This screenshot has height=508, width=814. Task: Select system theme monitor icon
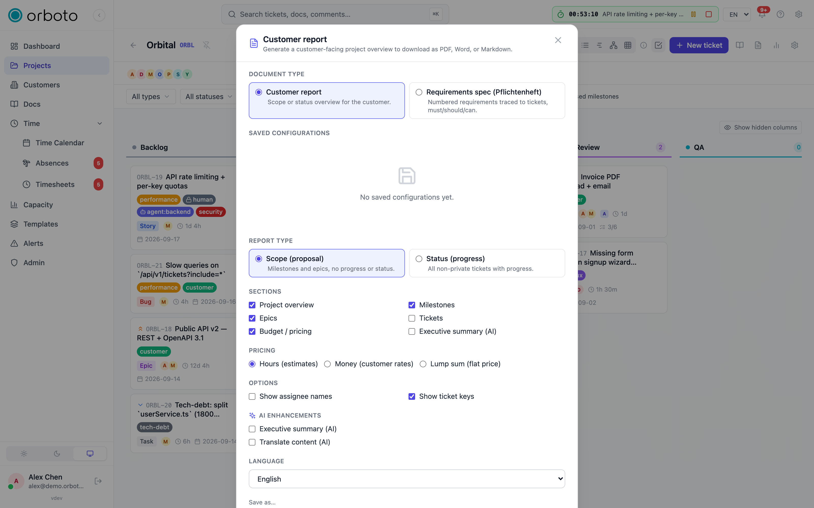pos(90,454)
